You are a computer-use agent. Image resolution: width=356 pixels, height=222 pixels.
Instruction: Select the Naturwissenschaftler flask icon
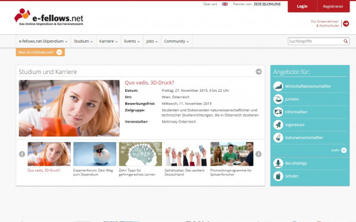[x=278, y=137]
